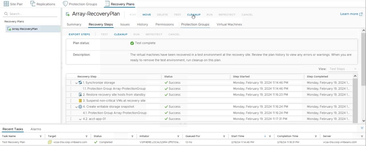The width and height of the screenshot is (366, 146).
Task: Collapse the Create writable storage snapshot step
Action: 77,107
